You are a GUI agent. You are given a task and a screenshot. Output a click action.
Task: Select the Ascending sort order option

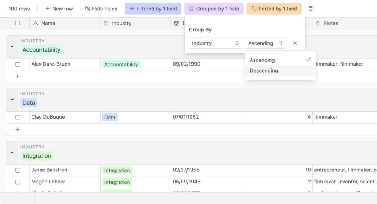click(x=263, y=60)
